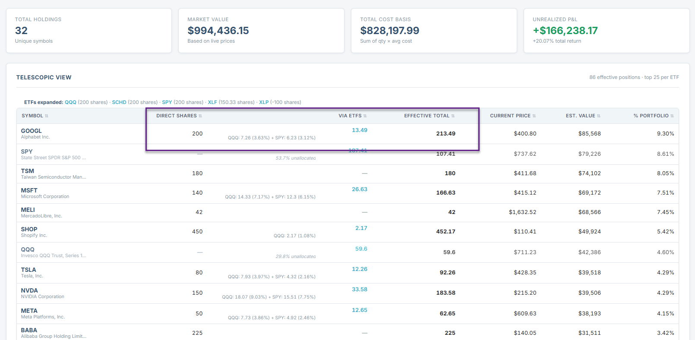Click BABA direct shares 225
Screen dimensions: 695x340
(x=197, y=333)
